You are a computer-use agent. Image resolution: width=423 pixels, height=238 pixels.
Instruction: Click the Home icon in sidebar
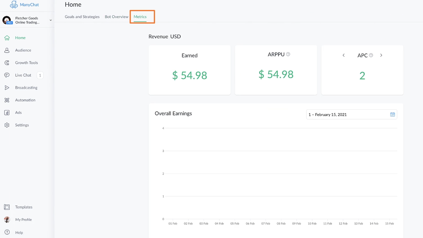pyautogui.click(x=7, y=38)
